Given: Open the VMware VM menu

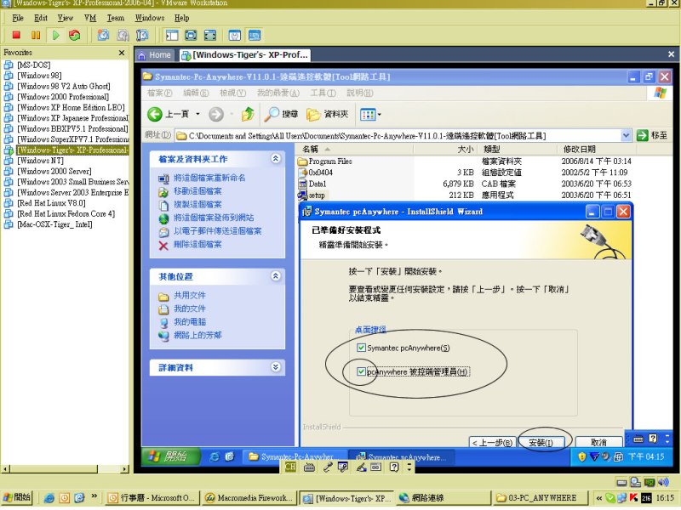Looking at the screenshot, I should click(90, 18).
